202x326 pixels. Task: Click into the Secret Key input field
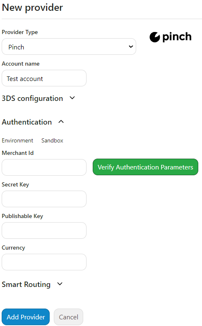44,199
